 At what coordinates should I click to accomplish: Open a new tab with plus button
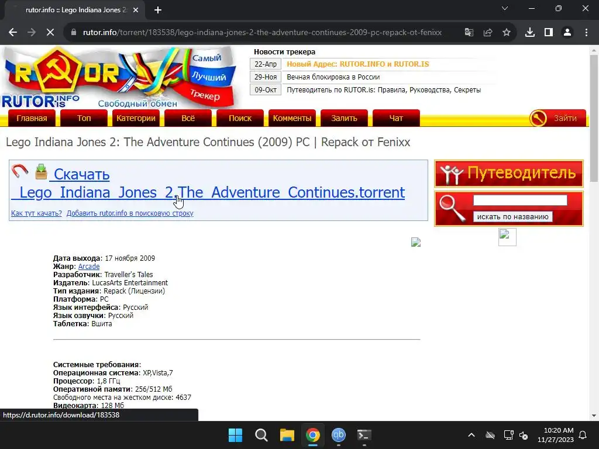[x=158, y=10]
